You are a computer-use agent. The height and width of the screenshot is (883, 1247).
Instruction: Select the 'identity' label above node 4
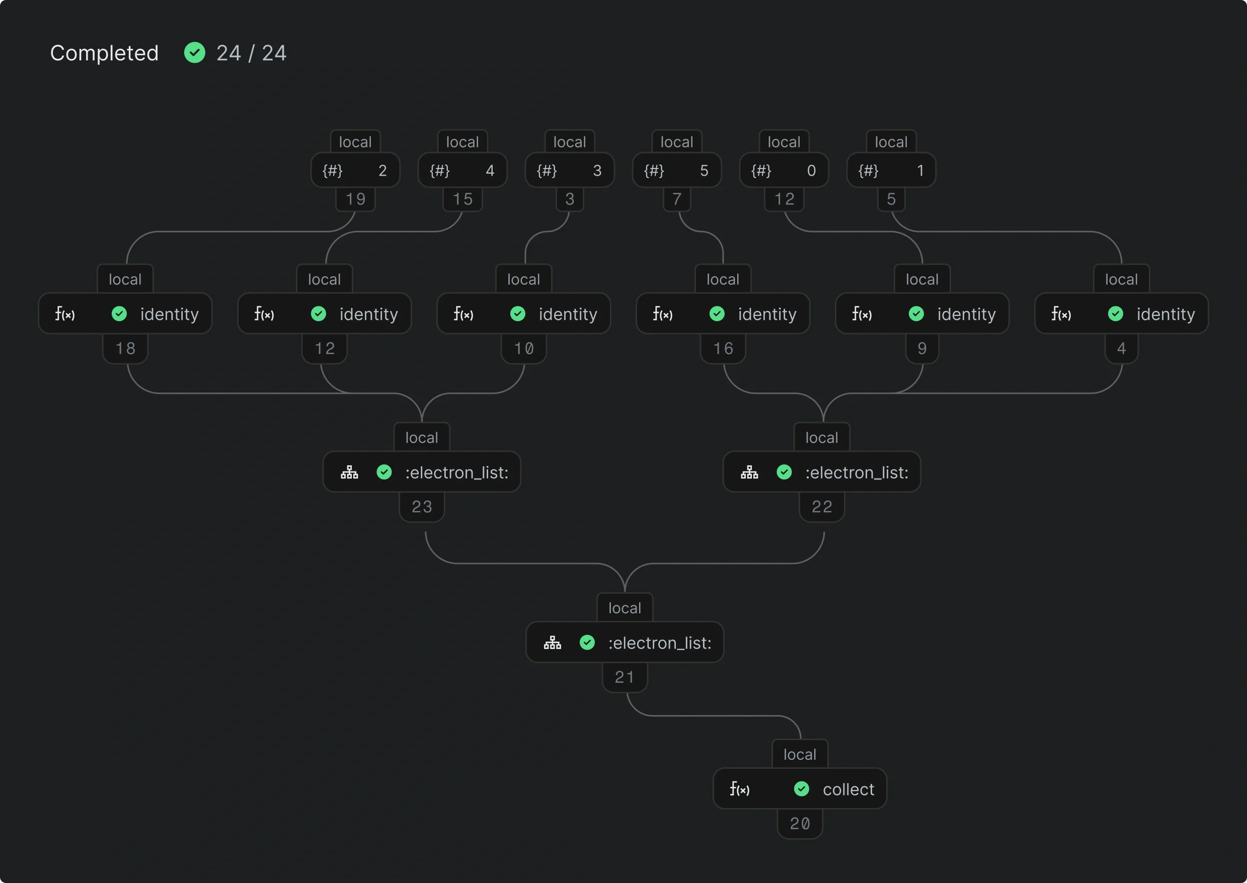pyautogui.click(x=1165, y=314)
